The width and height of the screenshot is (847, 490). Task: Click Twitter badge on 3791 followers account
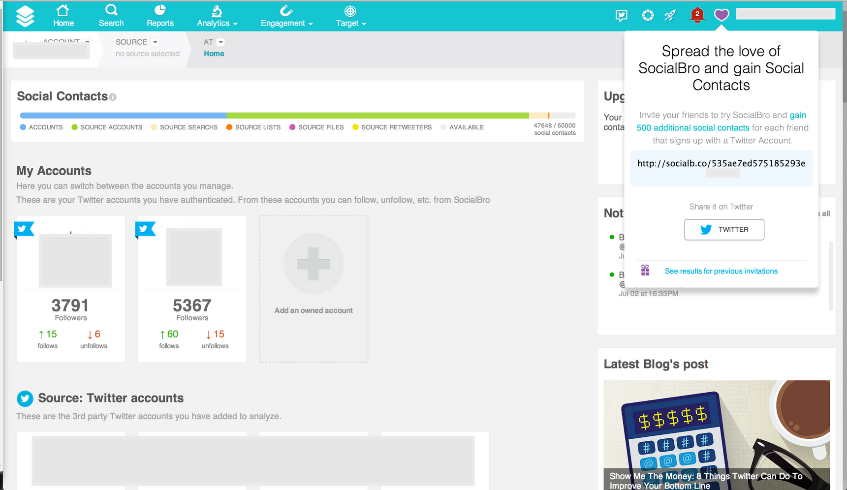tap(24, 229)
